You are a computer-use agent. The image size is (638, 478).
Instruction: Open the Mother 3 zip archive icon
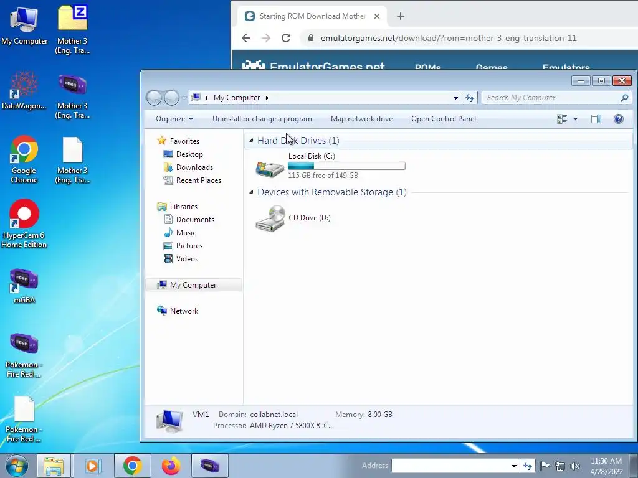click(x=72, y=29)
